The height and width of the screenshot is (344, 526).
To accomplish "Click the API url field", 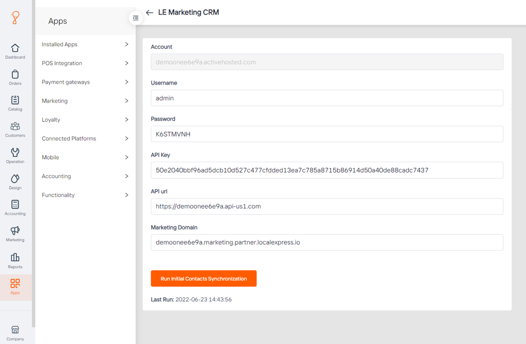I will click(x=327, y=206).
